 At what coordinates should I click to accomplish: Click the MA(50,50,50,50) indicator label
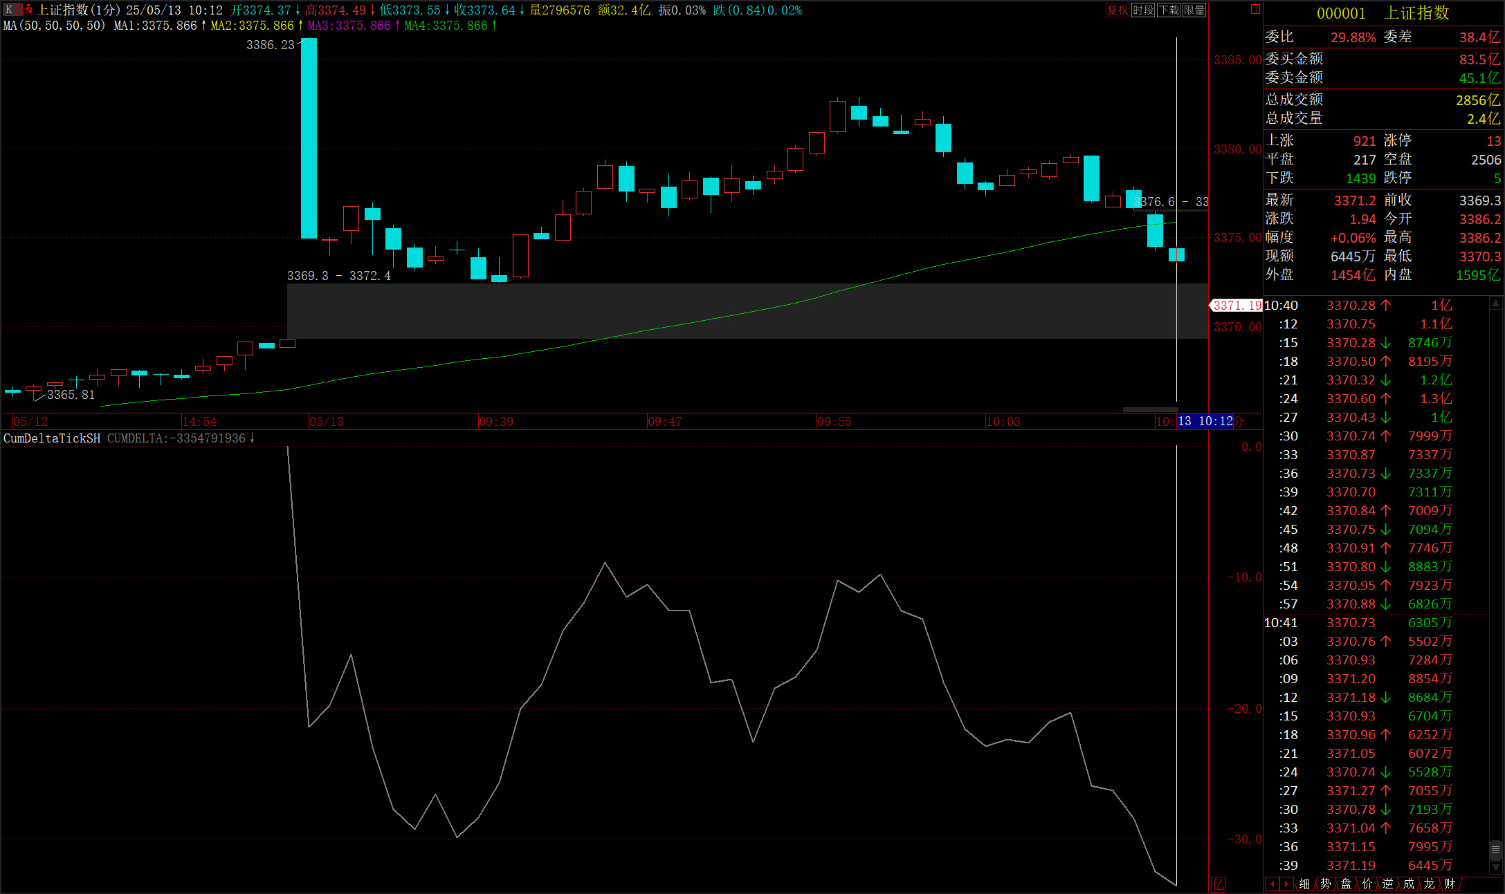pyautogui.click(x=55, y=26)
